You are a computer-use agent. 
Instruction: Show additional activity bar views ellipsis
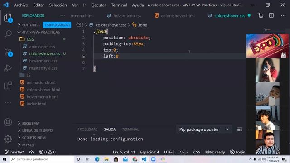(8, 102)
